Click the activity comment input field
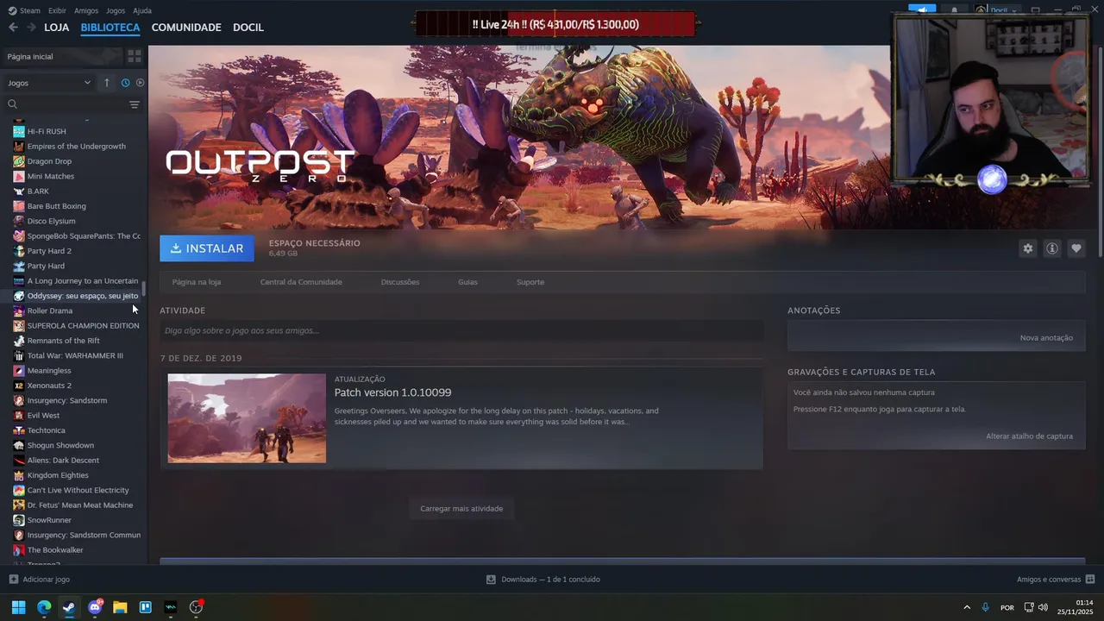 point(461,330)
